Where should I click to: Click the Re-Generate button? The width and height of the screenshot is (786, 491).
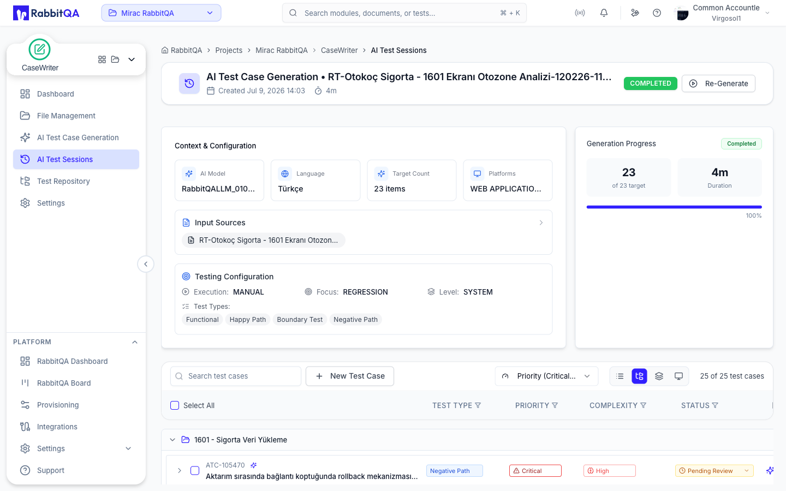coord(718,83)
